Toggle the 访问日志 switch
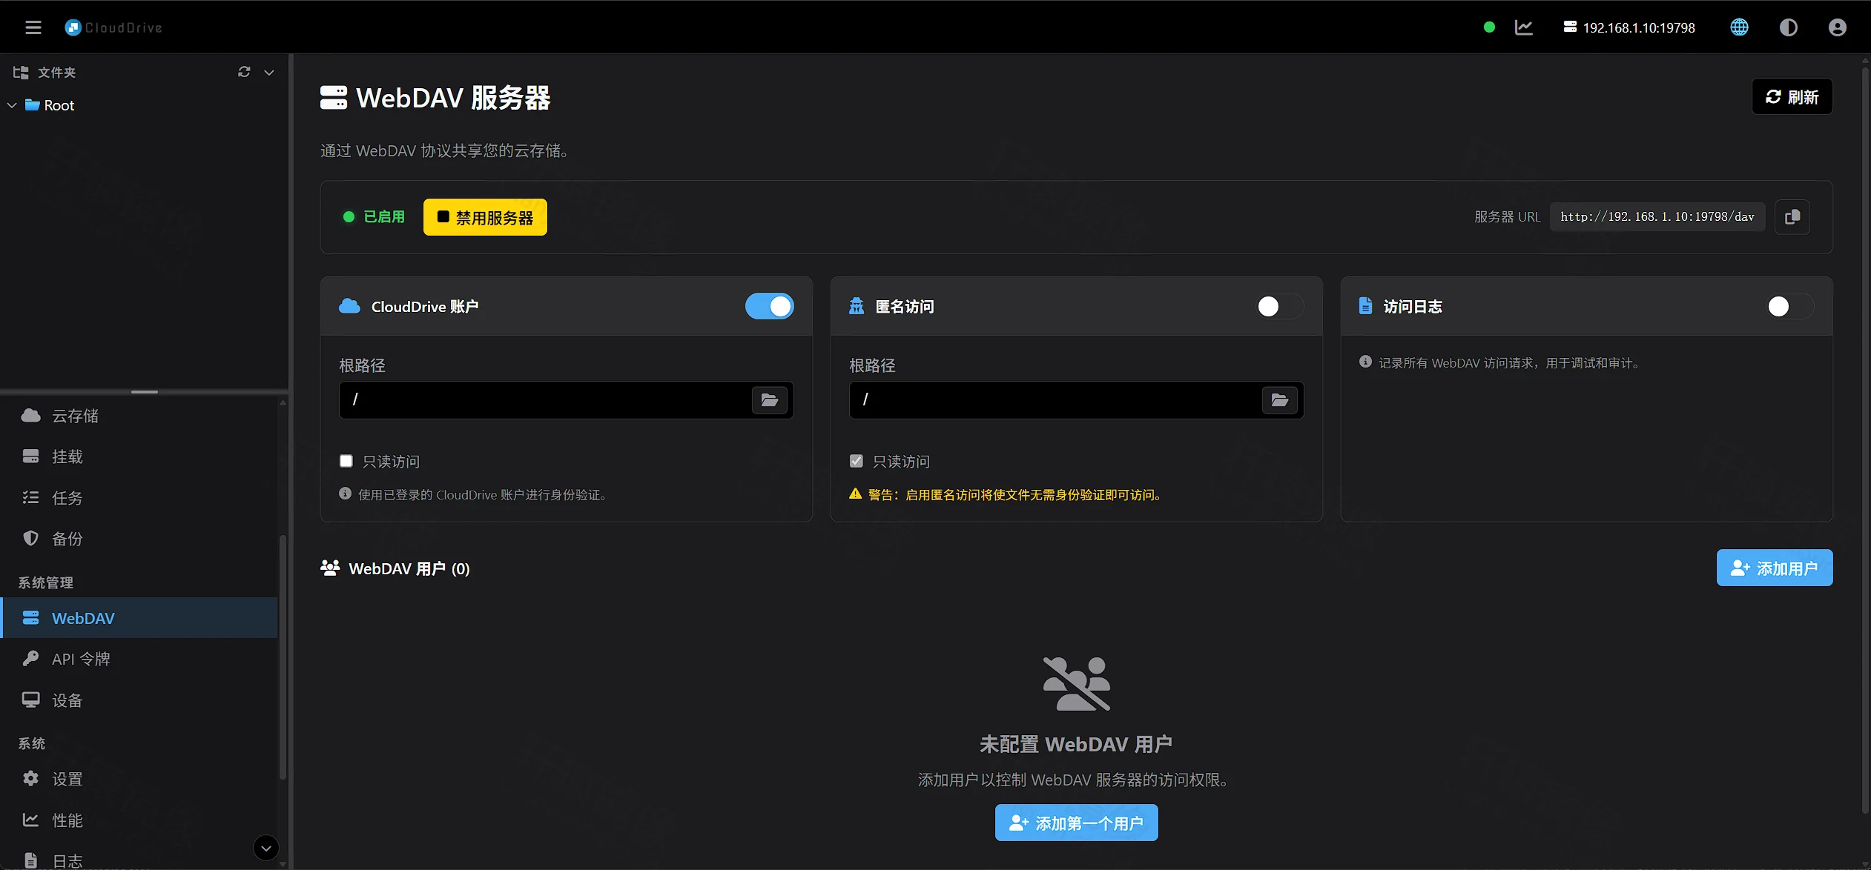Screen dimensions: 1871x870 click(x=1789, y=306)
